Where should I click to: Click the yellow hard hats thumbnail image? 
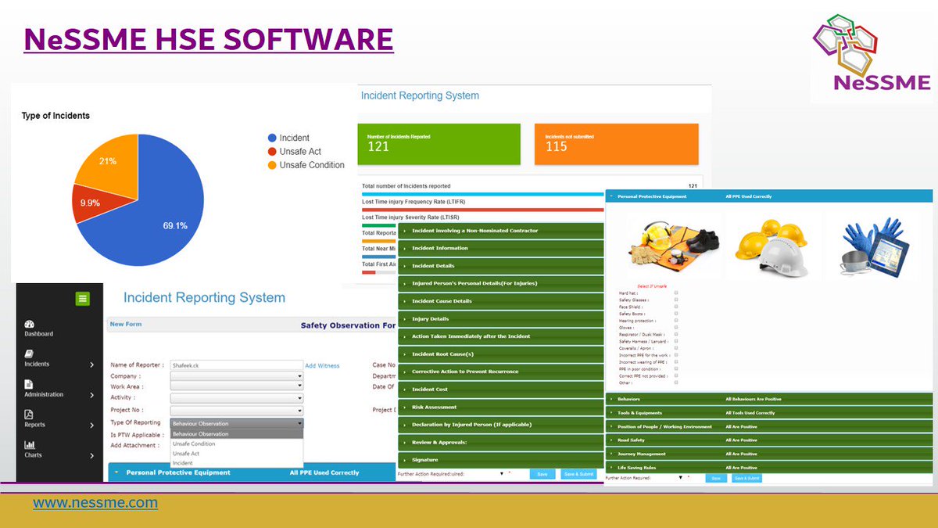point(772,247)
